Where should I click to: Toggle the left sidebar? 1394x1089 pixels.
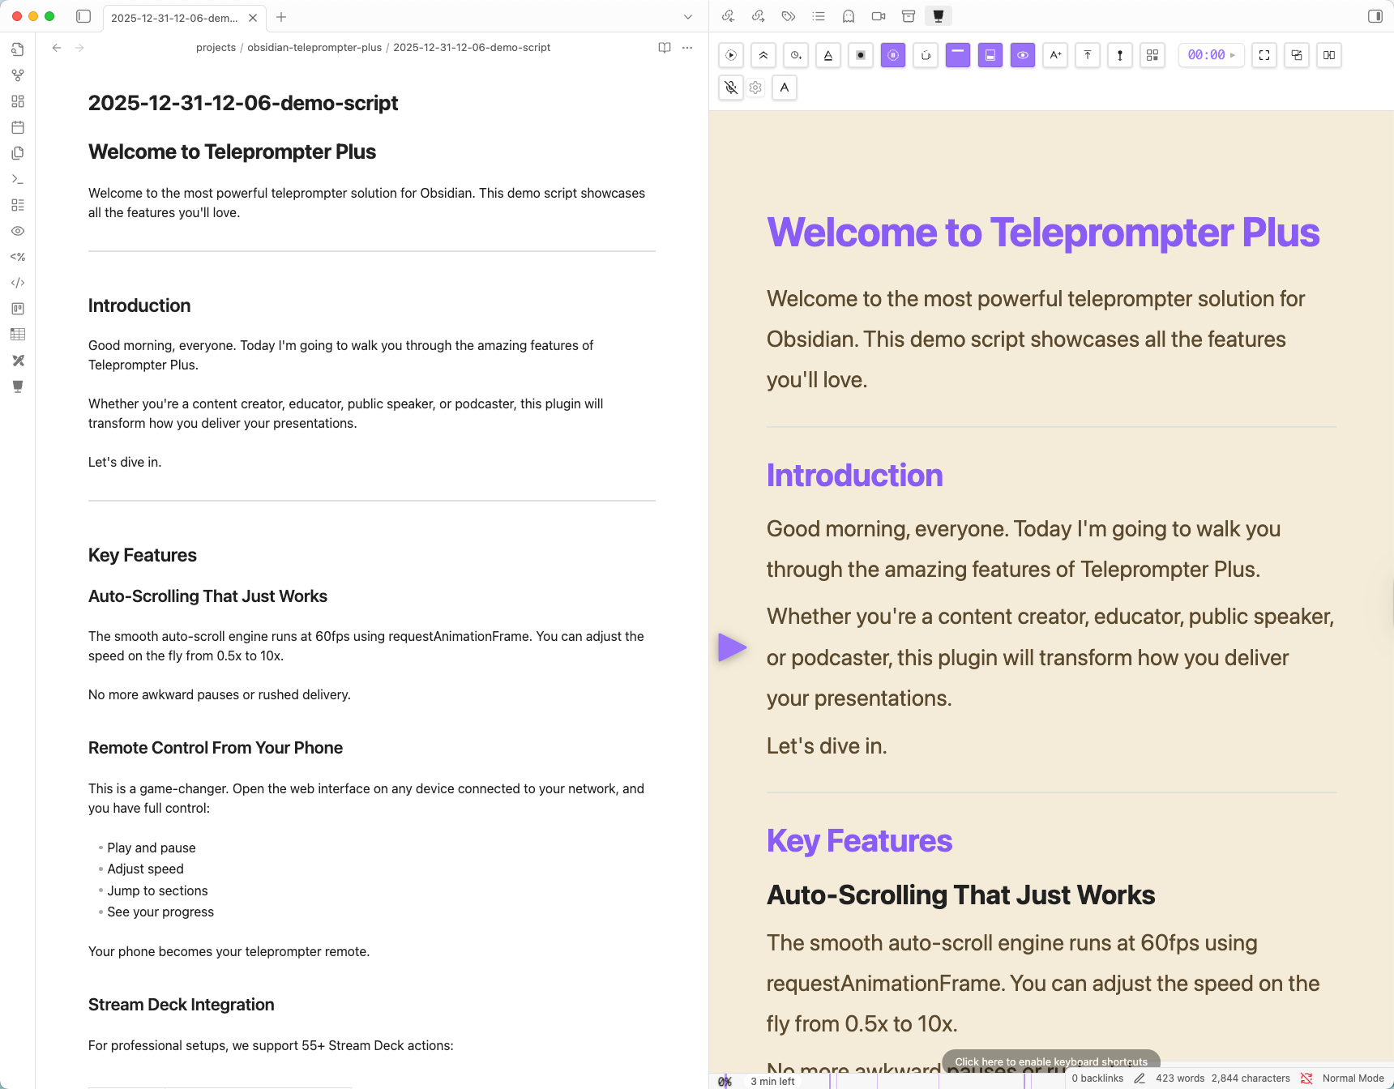(83, 16)
